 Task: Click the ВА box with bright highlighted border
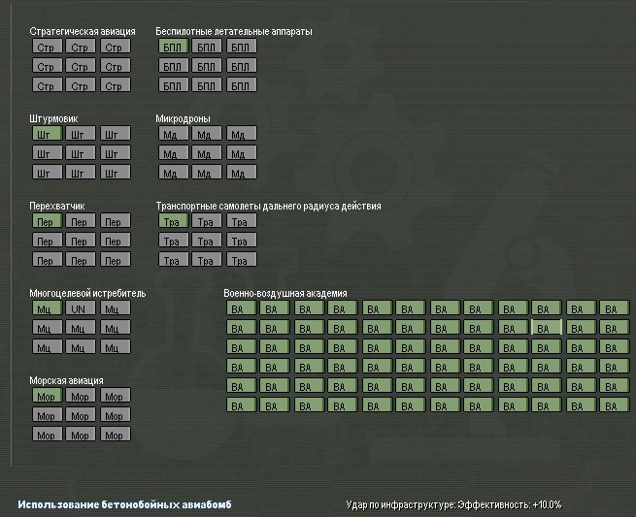click(x=547, y=328)
